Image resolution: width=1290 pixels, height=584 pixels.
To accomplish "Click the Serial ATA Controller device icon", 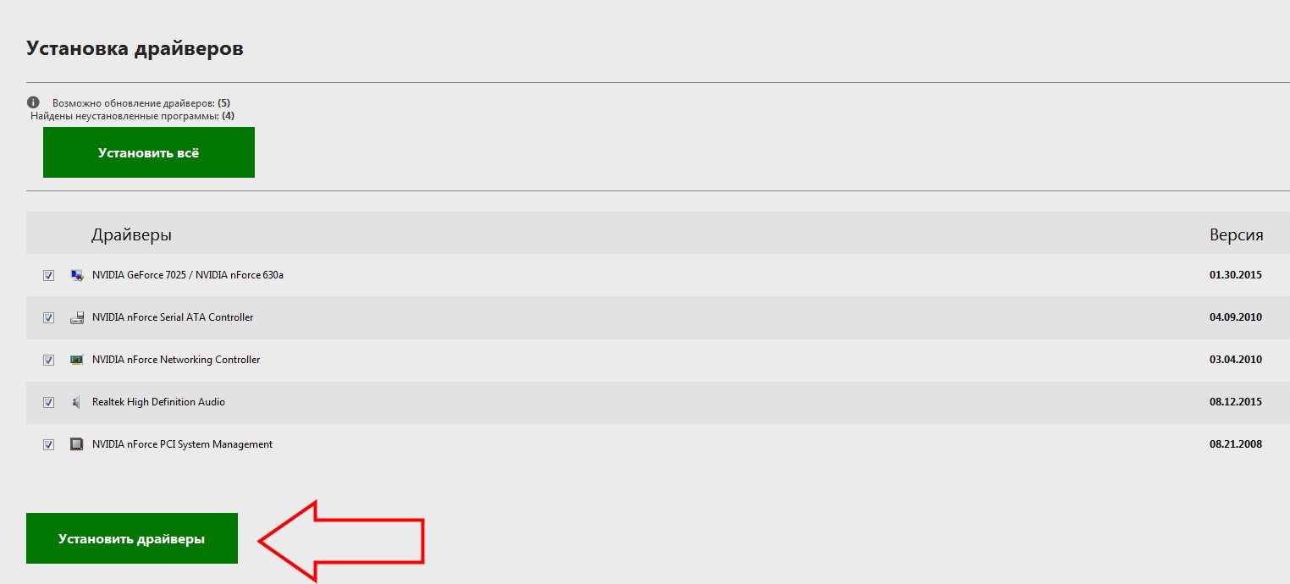I will (77, 317).
